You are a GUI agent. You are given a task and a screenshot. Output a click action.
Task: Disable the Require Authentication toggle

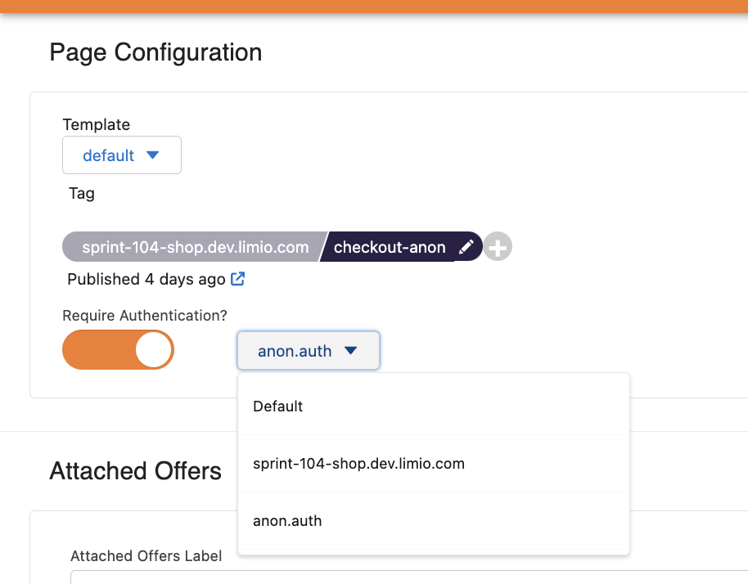coord(118,350)
